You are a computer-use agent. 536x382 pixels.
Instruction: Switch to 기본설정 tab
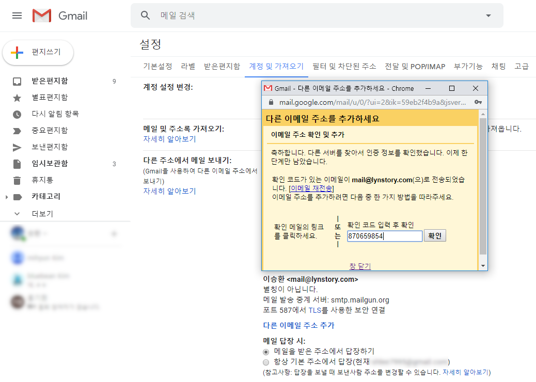157,66
